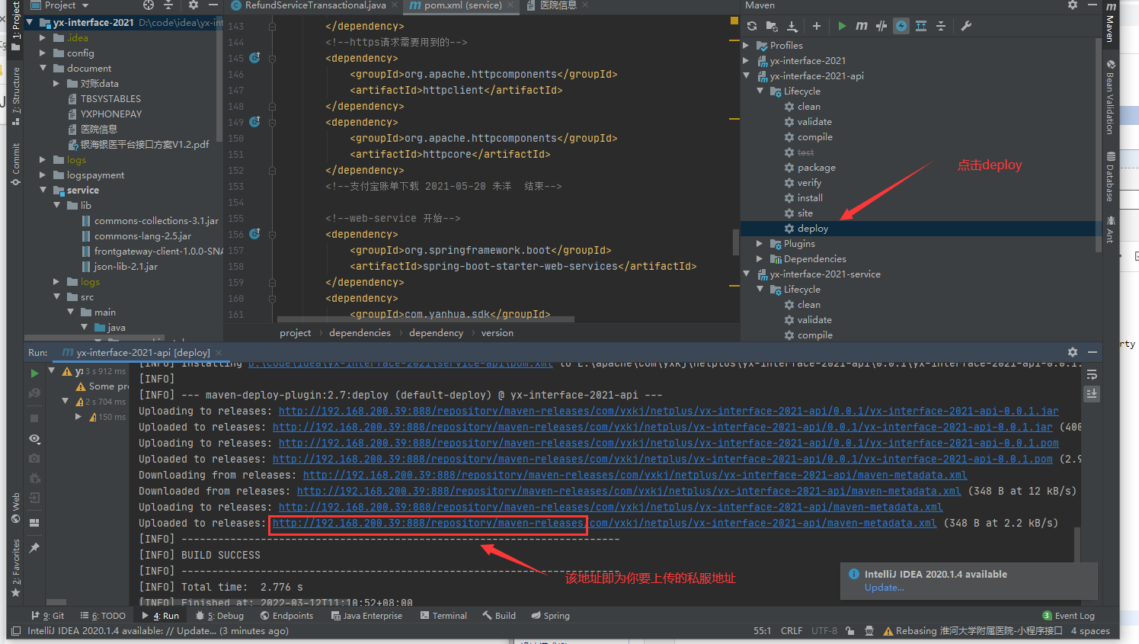This screenshot has width=1139, height=644.
Task: Open the TODO tool window tab
Action: [104, 616]
